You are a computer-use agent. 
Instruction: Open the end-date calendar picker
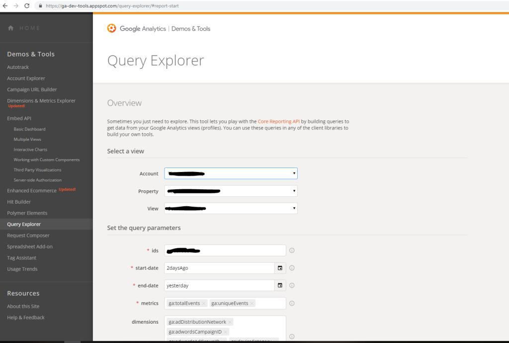click(280, 286)
